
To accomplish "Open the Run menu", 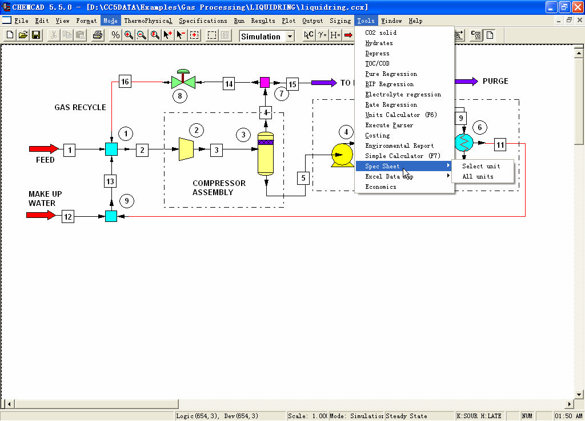I will click(x=239, y=21).
